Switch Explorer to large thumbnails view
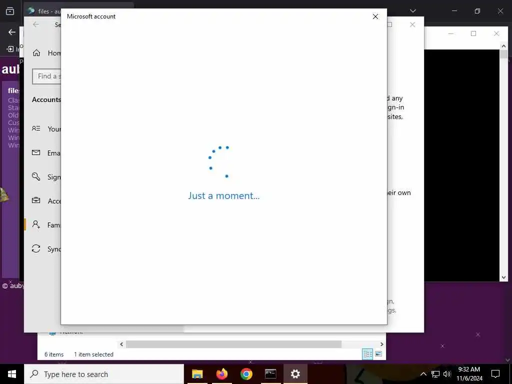This screenshot has height=384, width=512. pyautogui.click(x=378, y=354)
